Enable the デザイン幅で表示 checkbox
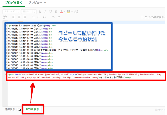 coord(142,17)
